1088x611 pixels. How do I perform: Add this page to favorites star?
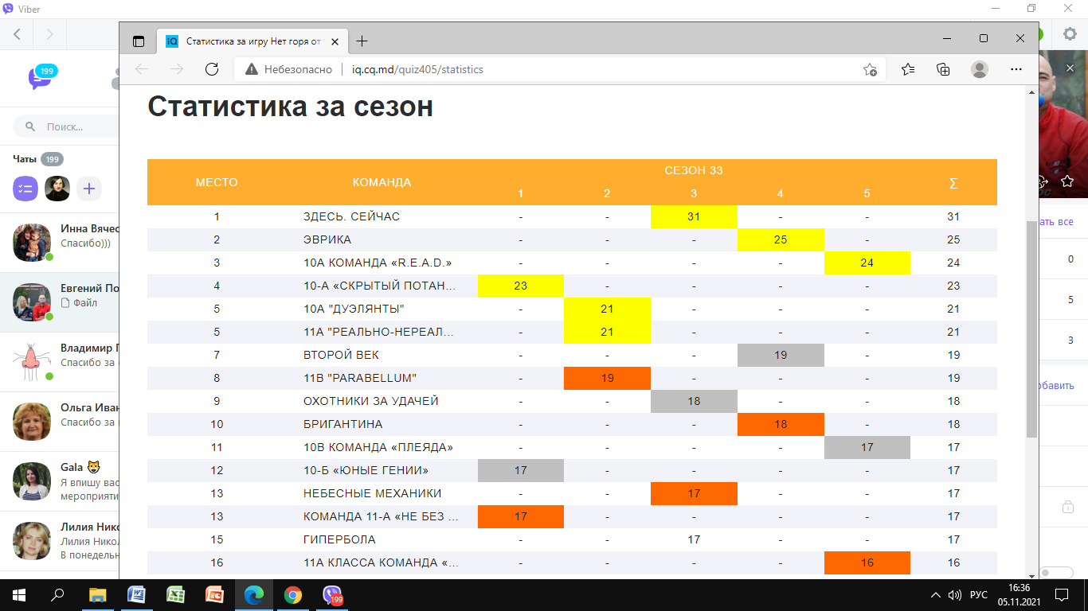870,69
